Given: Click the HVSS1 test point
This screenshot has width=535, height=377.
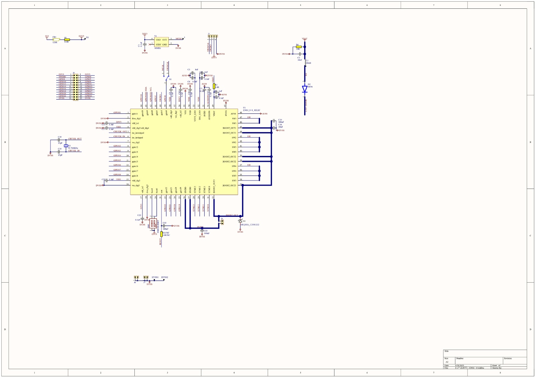Looking at the screenshot, I should point(154,280).
